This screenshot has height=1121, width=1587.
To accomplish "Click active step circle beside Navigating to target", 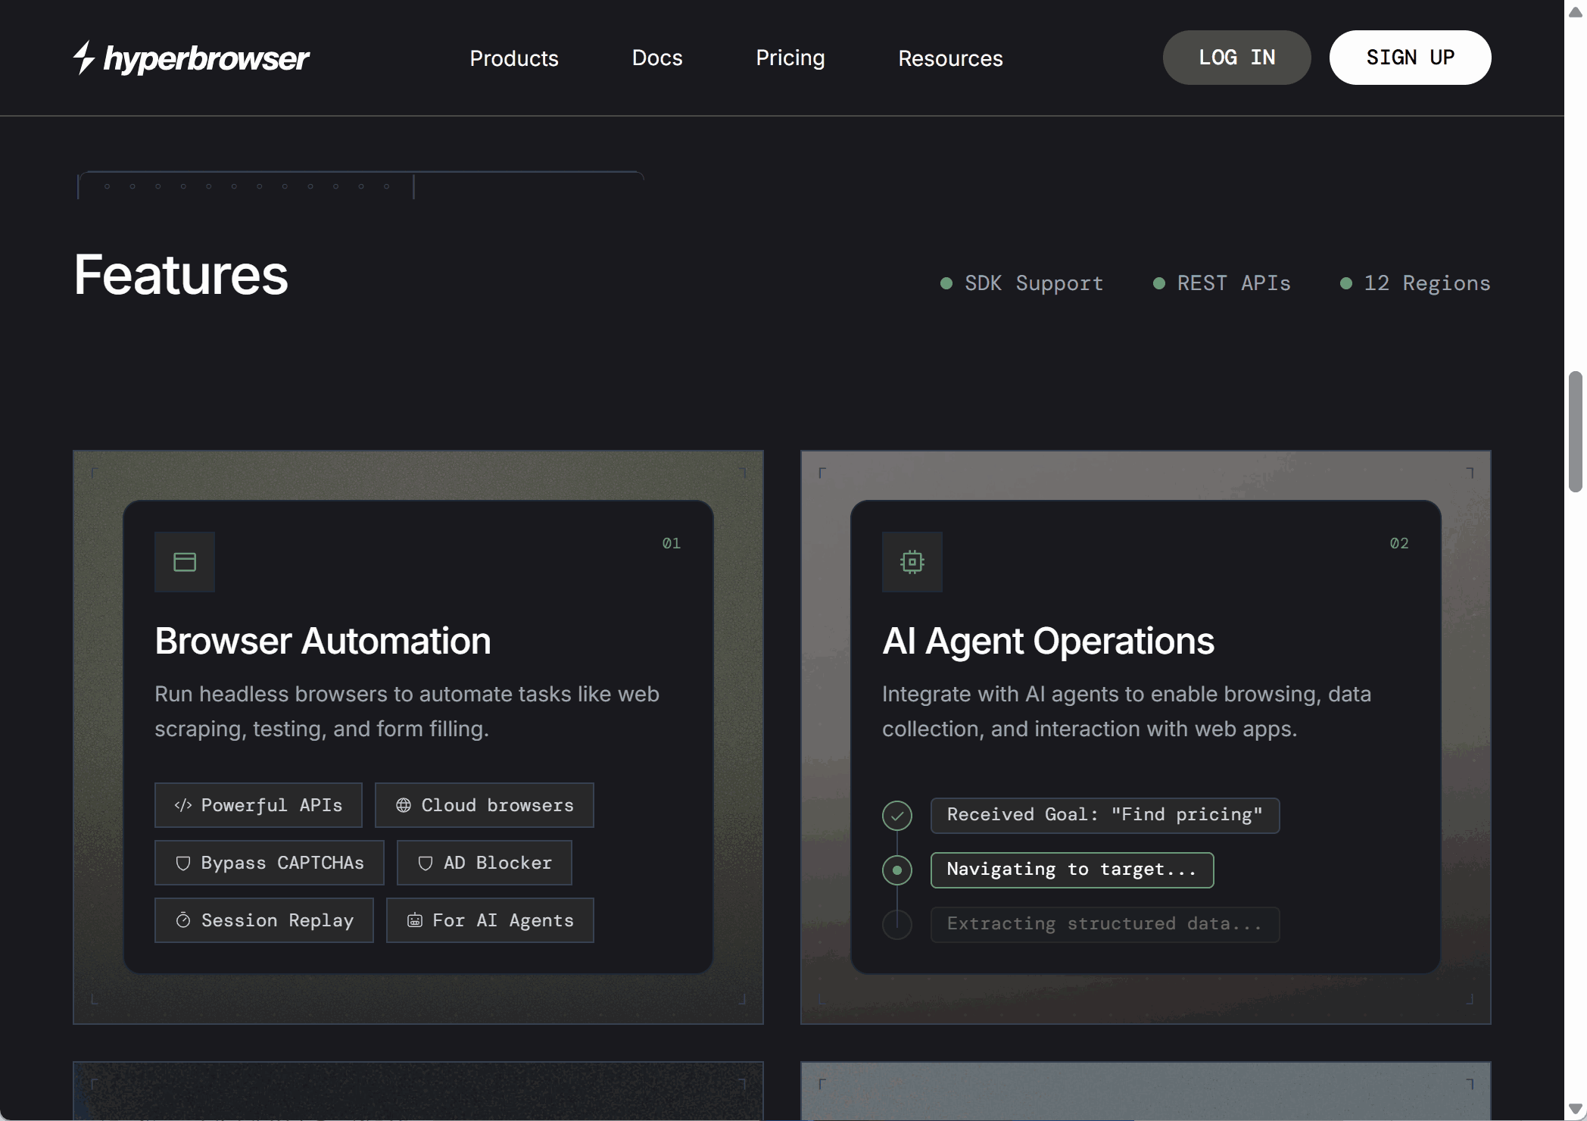I will point(897,870).
